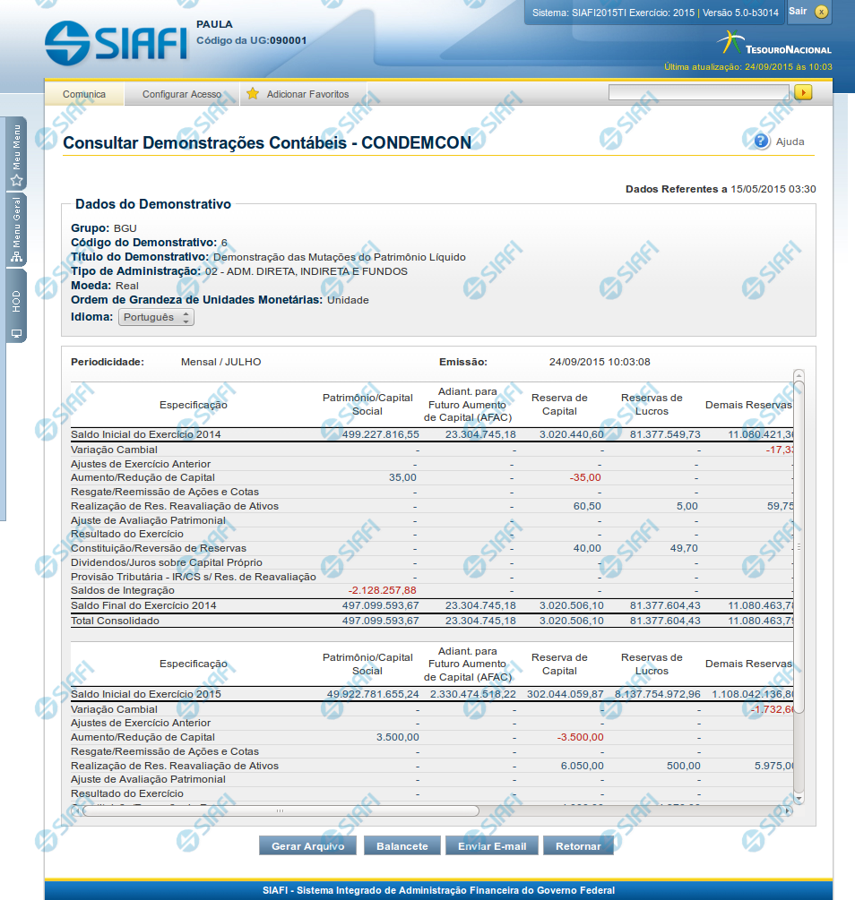Viewport: 855px width, 900px height.
Task: Open the Menu Geral side tab
Action: [16, 230]
